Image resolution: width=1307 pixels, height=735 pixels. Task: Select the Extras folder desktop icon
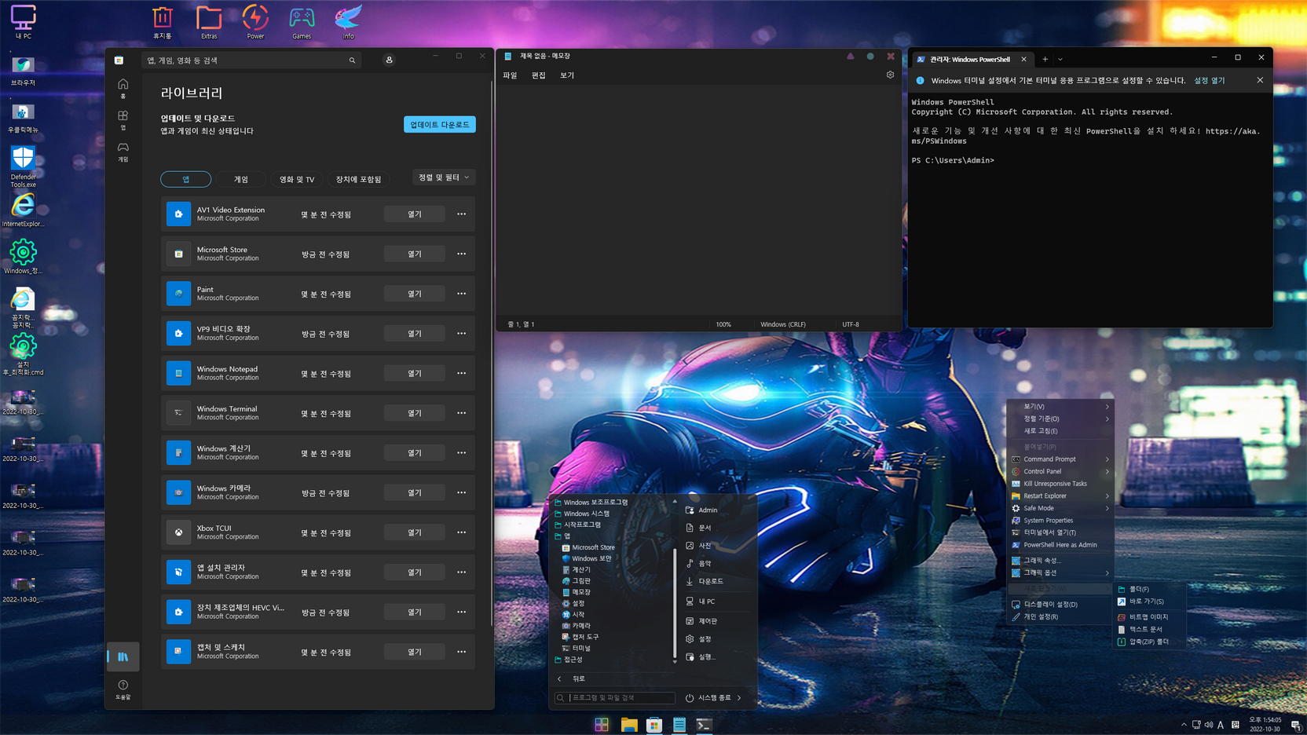point(209,21)
